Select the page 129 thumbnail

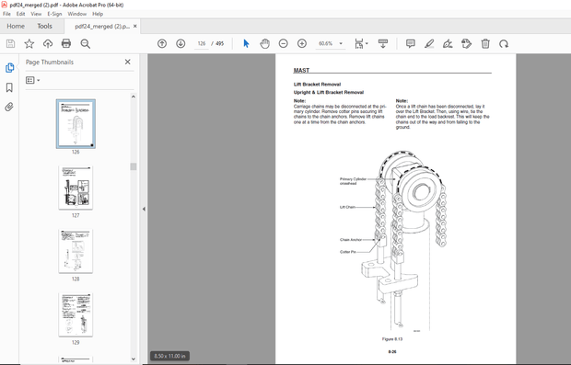76,314
